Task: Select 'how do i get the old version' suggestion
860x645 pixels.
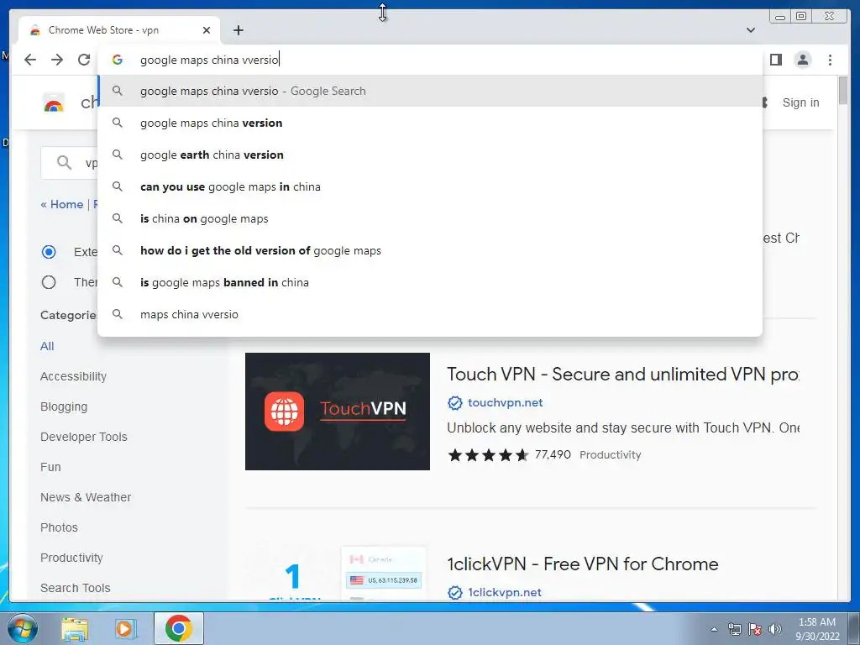Action: [x=430, y=250]
